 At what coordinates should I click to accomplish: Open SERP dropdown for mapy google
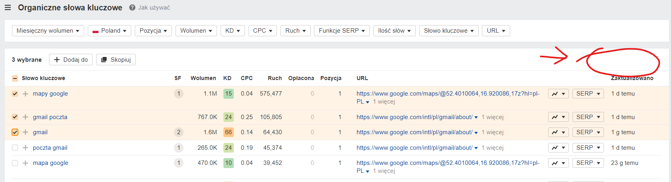588,94
